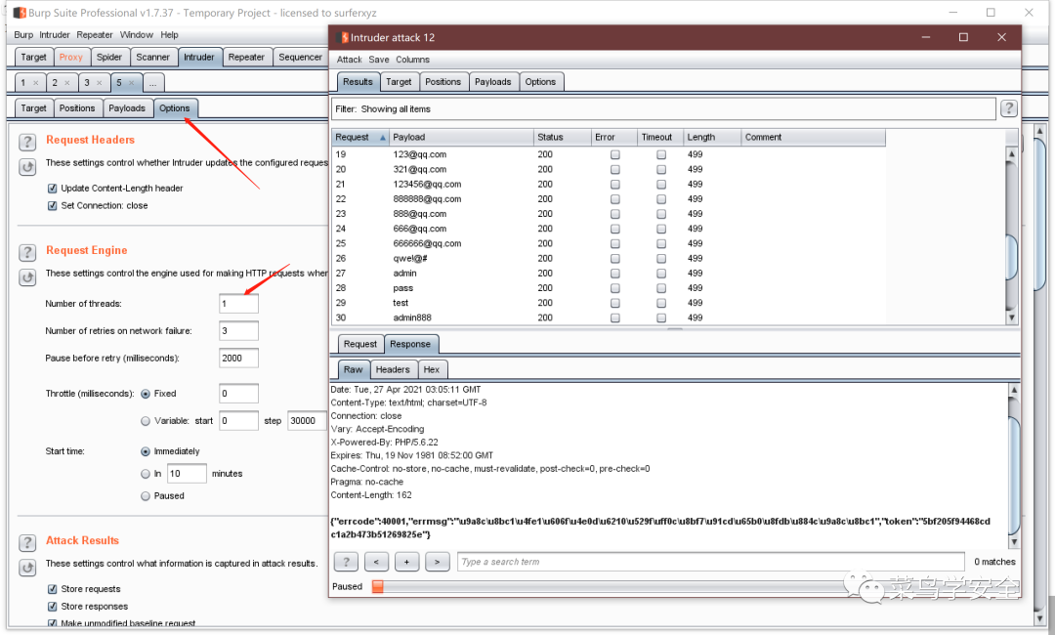Select Immediately start time option
This screenshot has height=635, width=1055.
[x=146, y=451]
